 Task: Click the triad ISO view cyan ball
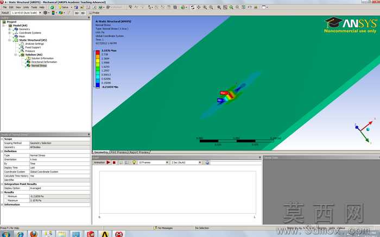coord(368,129)
